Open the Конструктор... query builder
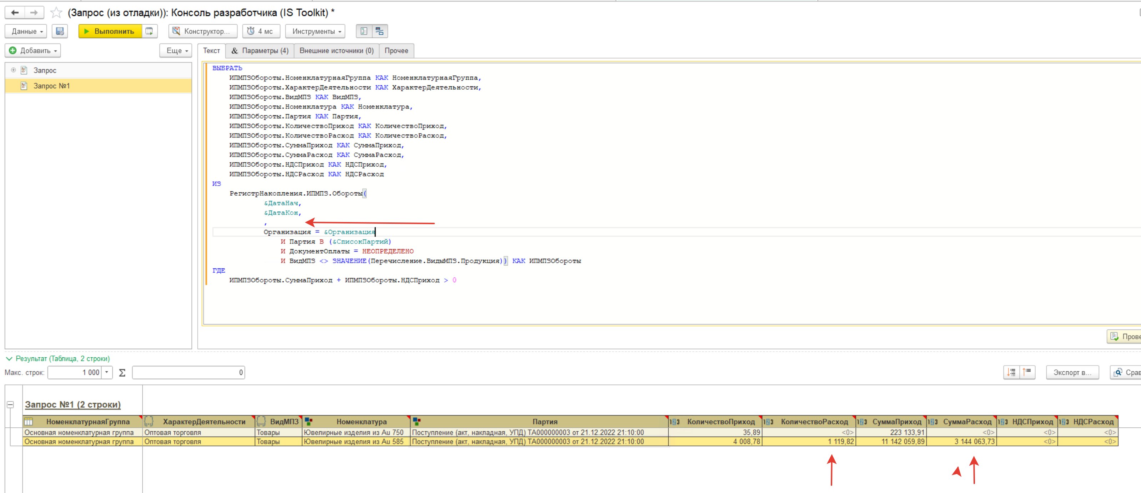The width and height of the screenshot is (1141, 493). [202, 31]
